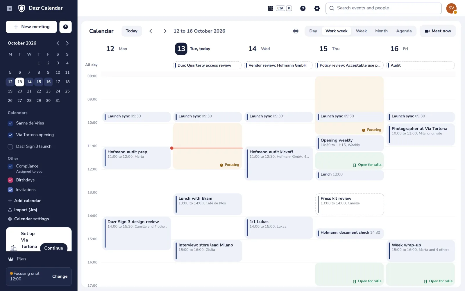
Task: Open the help question mark icon
Action: pos(303,8)
